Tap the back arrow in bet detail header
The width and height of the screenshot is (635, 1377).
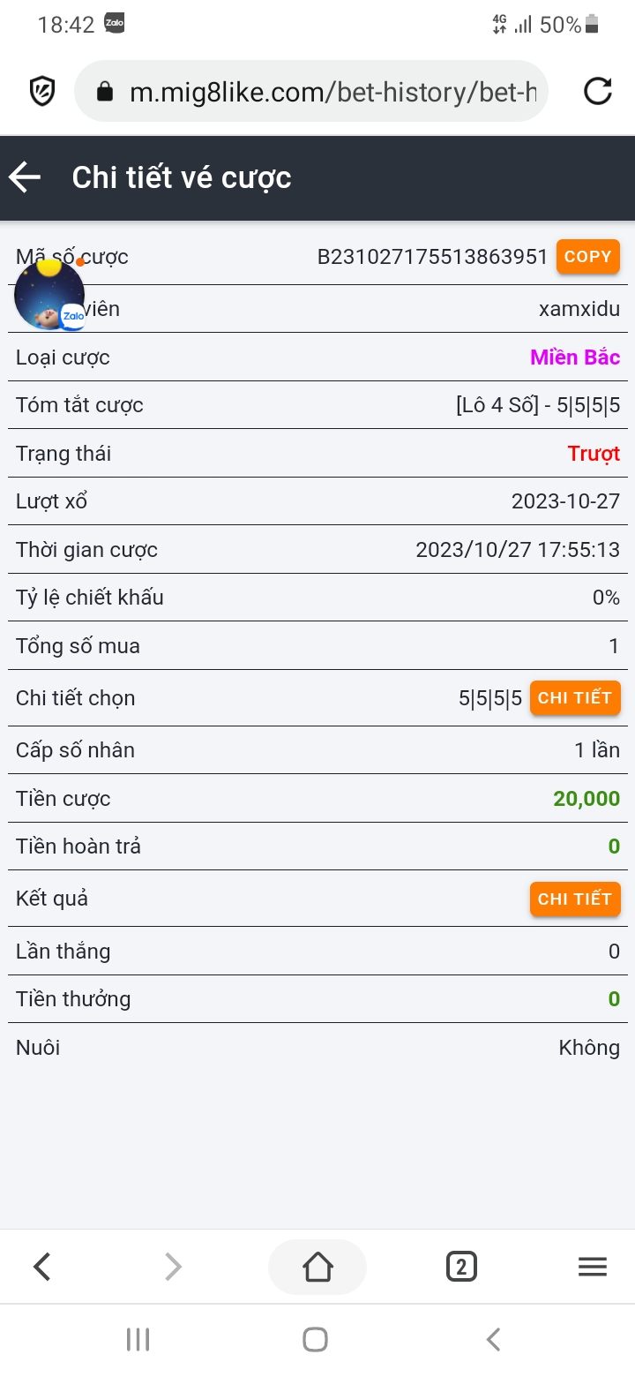pos(25,177)
